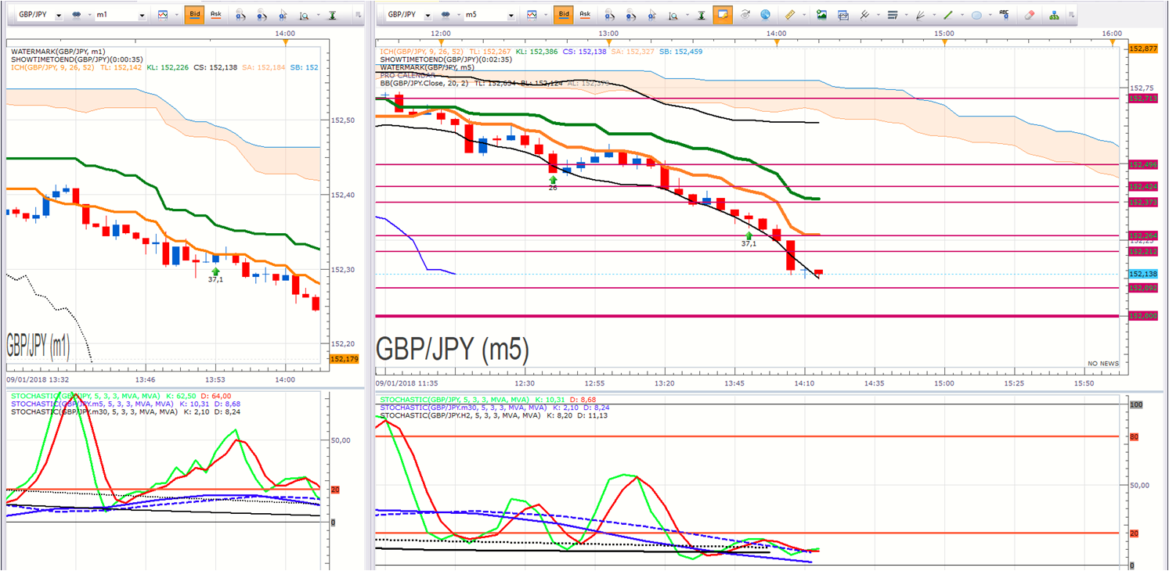
Task: Select the cursor zoom tool in the m1 toolbar
Action: click(x=283, y=15)
